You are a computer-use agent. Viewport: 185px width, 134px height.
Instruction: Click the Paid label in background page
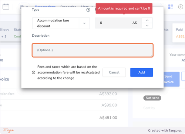(x=179, y=30)
